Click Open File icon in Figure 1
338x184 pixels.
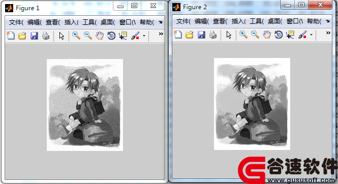tap(22, 36)
